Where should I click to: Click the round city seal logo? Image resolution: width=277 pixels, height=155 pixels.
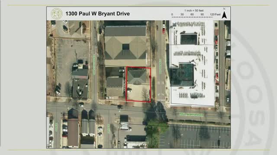point(57,14)
